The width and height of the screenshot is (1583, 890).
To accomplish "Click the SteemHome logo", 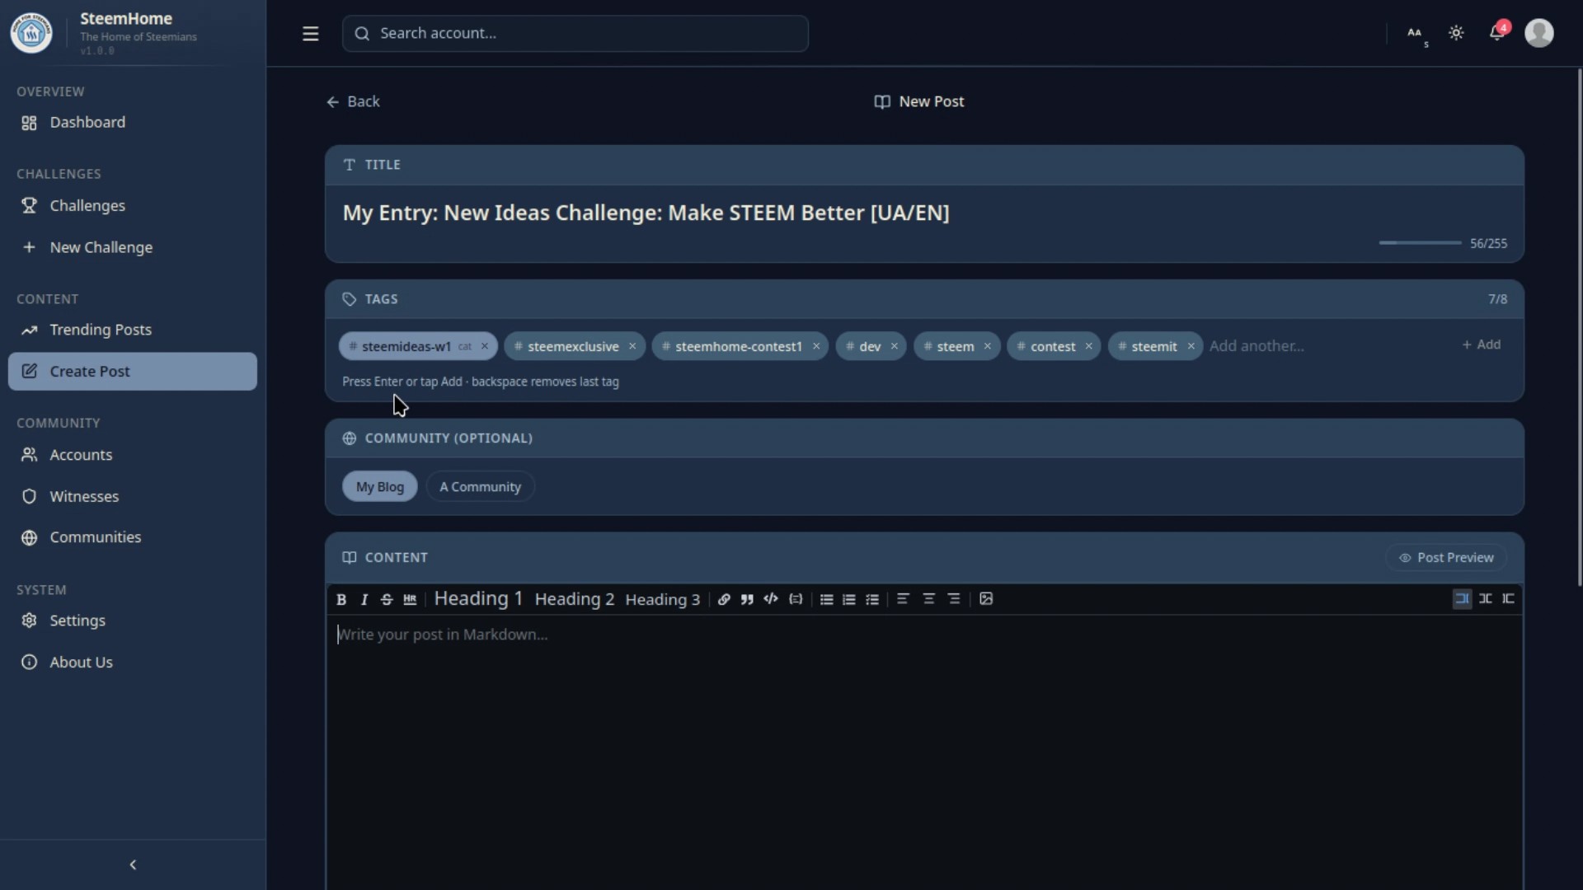I will point(31,34).
